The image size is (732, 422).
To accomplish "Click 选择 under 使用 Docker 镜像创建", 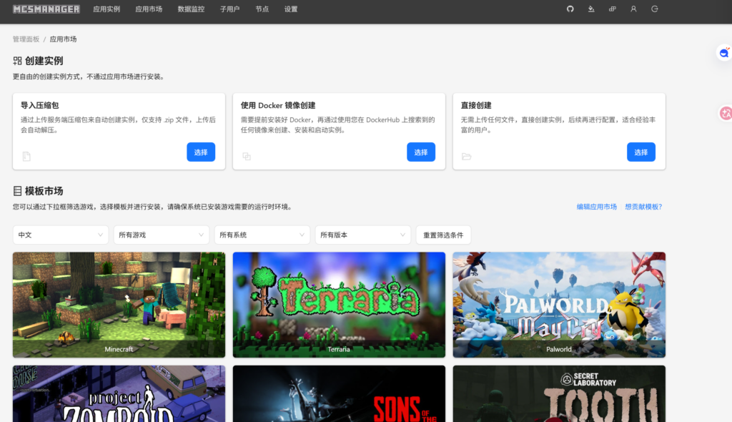I will coord(421,152).
